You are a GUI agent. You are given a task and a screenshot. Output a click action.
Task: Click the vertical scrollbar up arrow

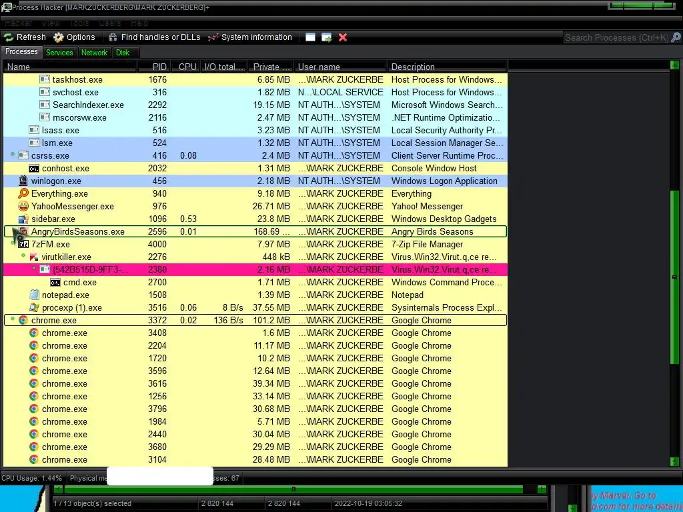674,65
